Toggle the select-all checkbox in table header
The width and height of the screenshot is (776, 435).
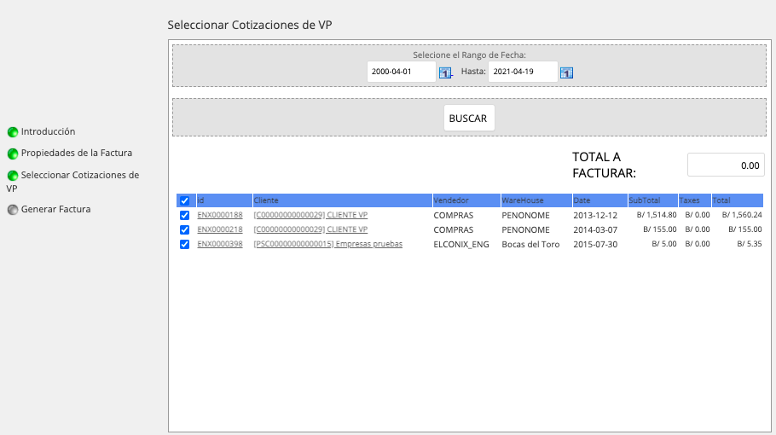click(x=184, y=200)
